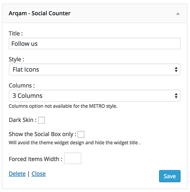Click the Arqam - Social Counter header title
This screenshot has width=190, height=192.
pyautogui.click(x=40, y=13)
